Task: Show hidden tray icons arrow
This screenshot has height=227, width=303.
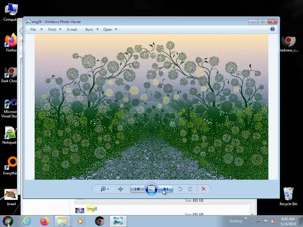Action: (252, 221)
